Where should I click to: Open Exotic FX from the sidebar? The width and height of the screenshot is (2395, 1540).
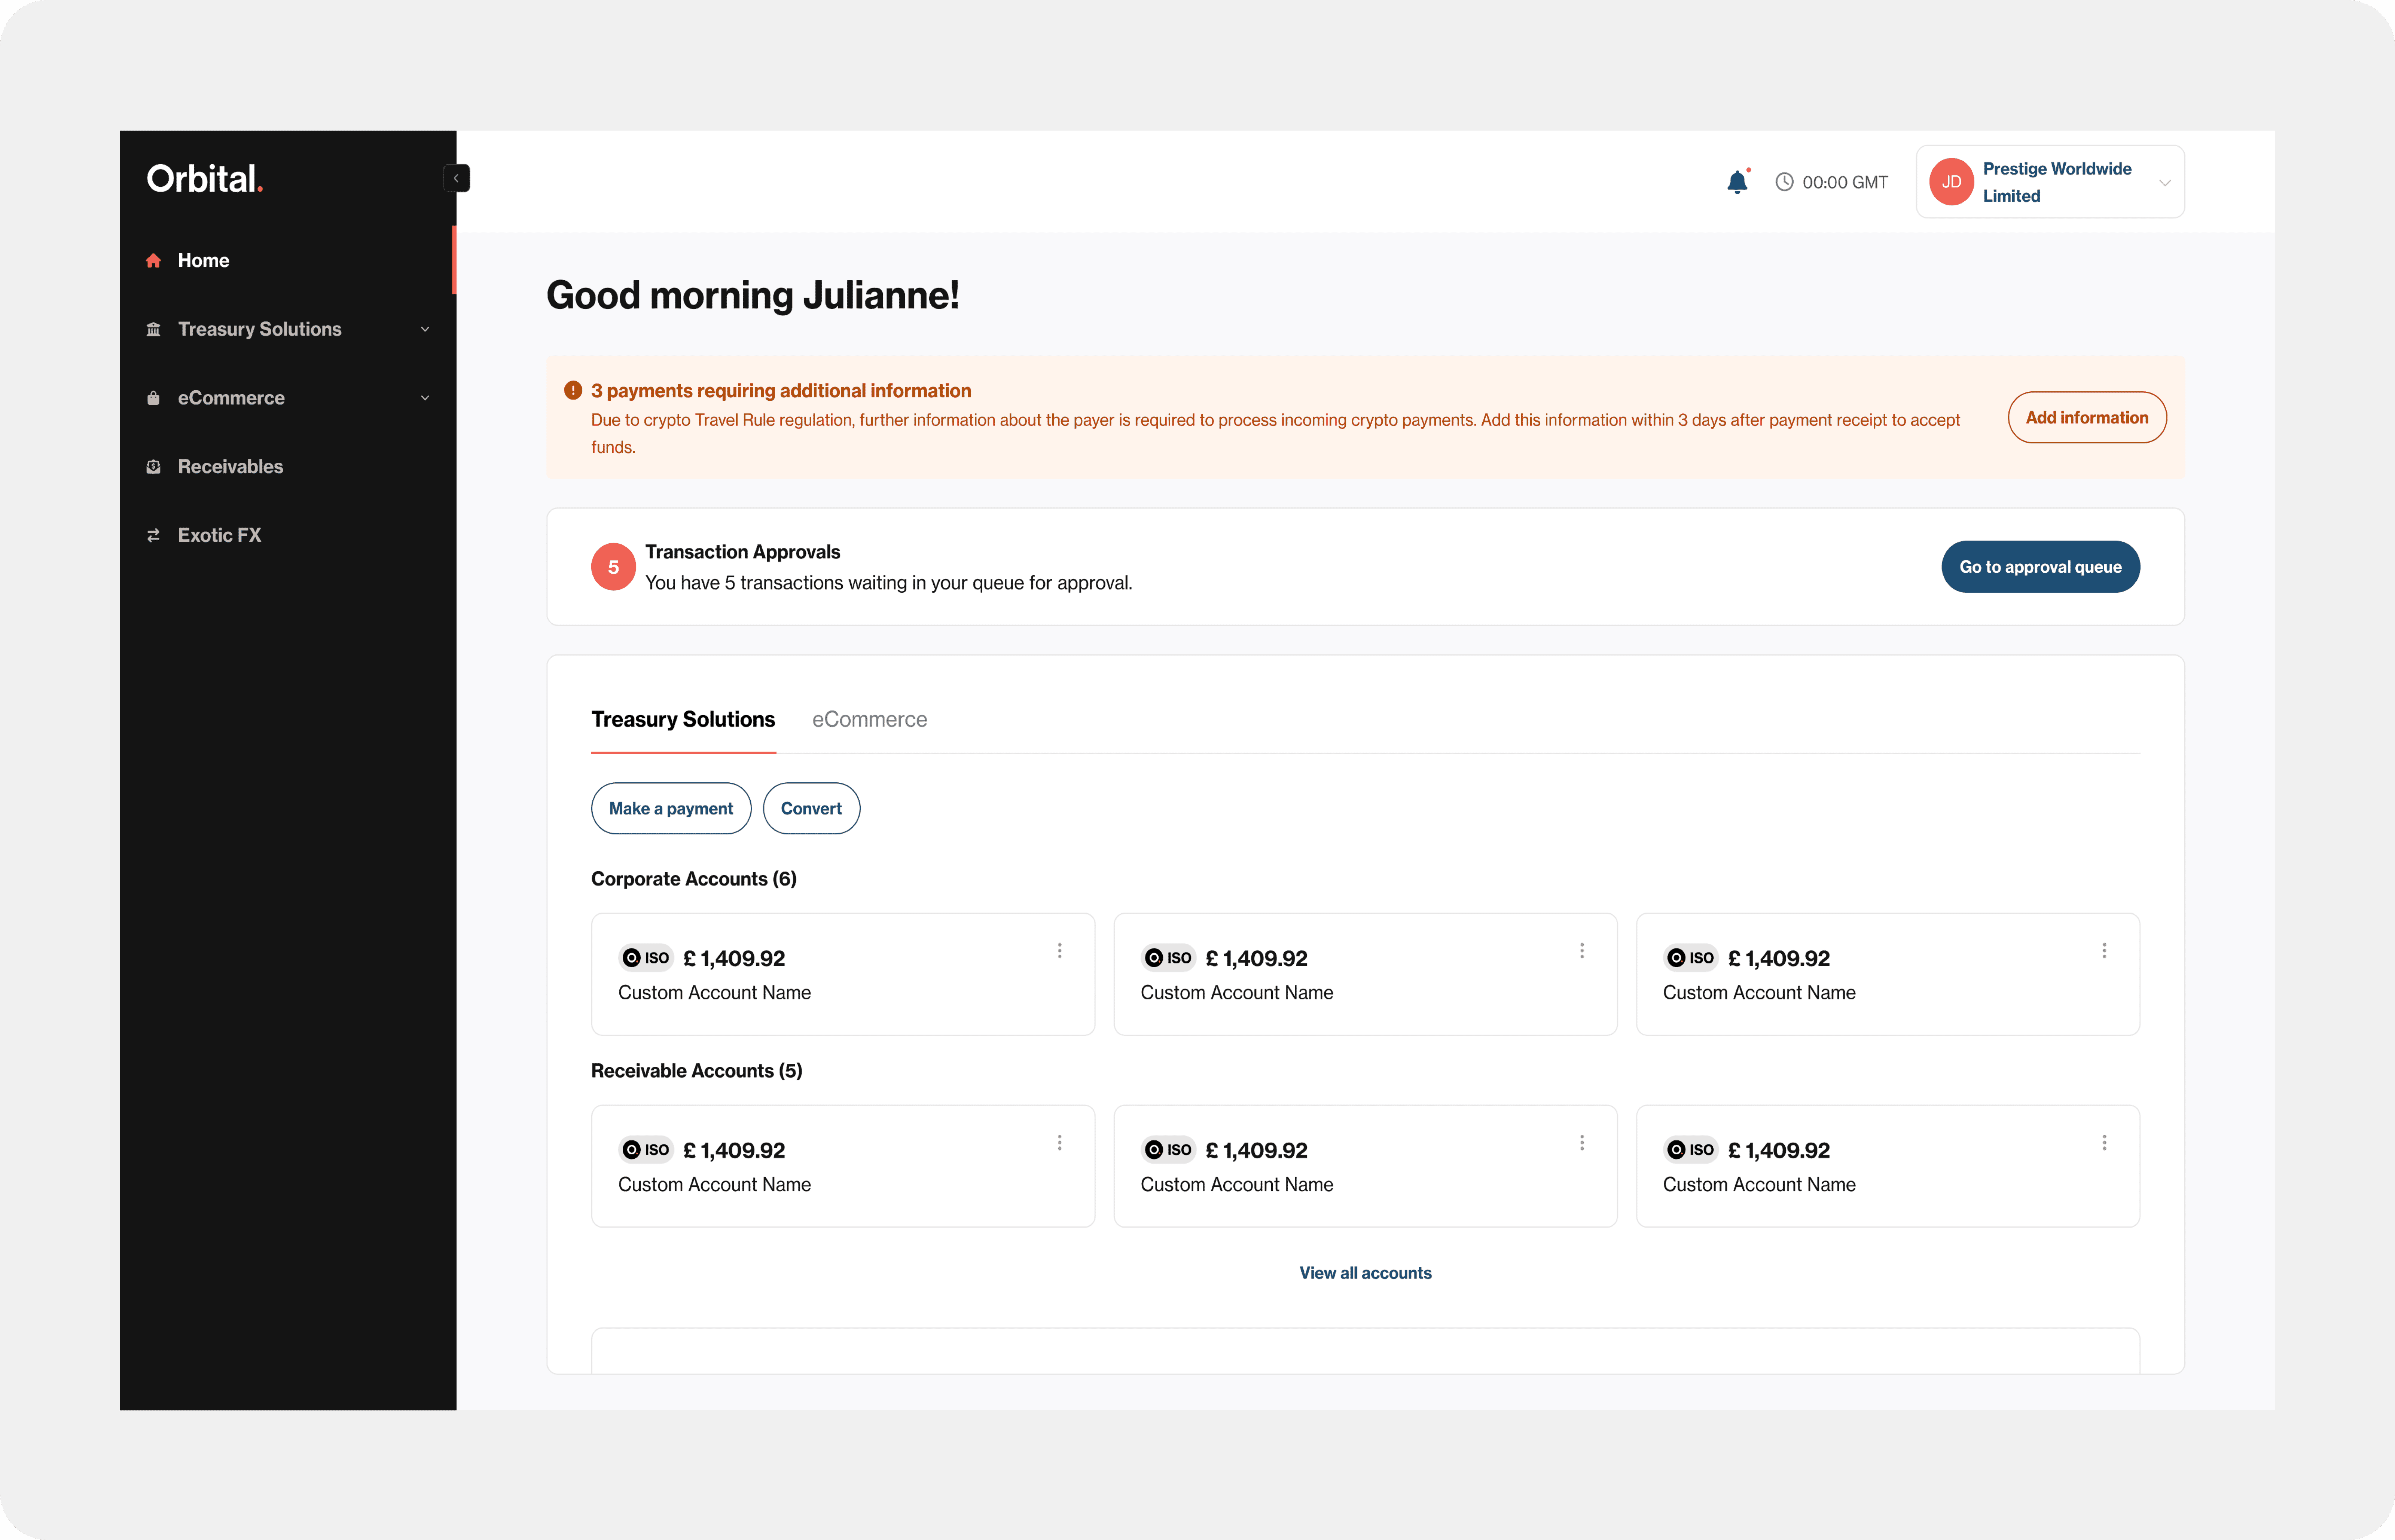tap(219, 535)
